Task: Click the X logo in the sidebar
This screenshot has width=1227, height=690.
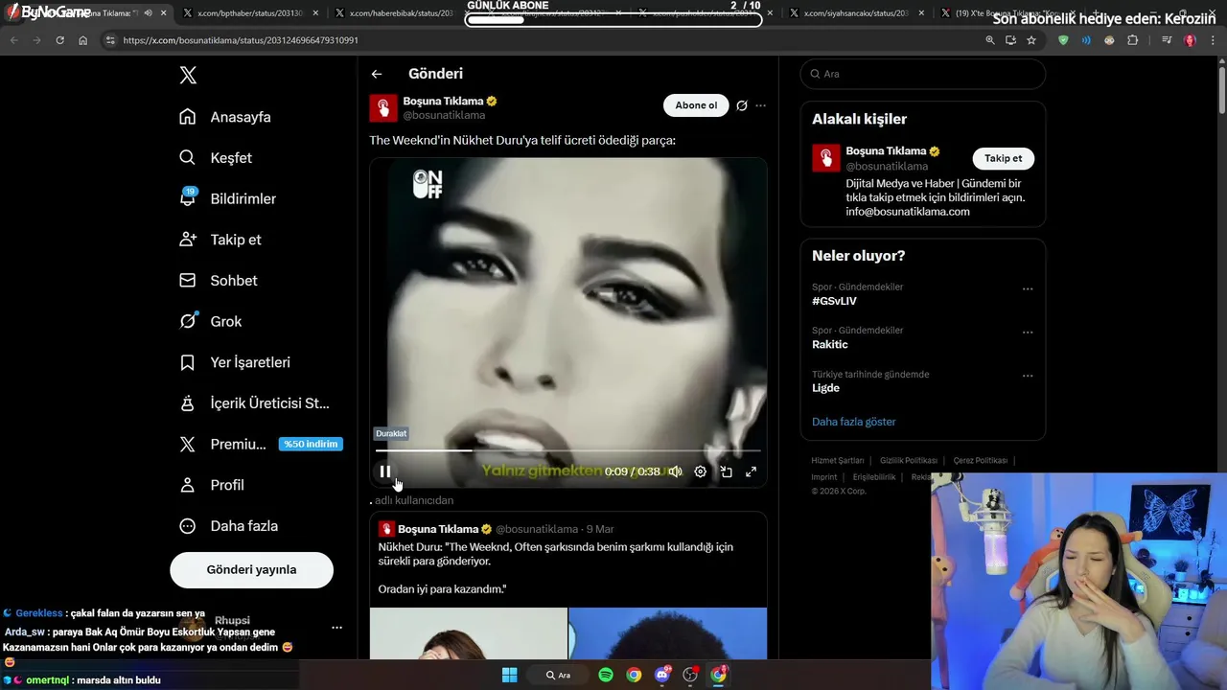Action: pyautogui.click(x=188, y=76)
